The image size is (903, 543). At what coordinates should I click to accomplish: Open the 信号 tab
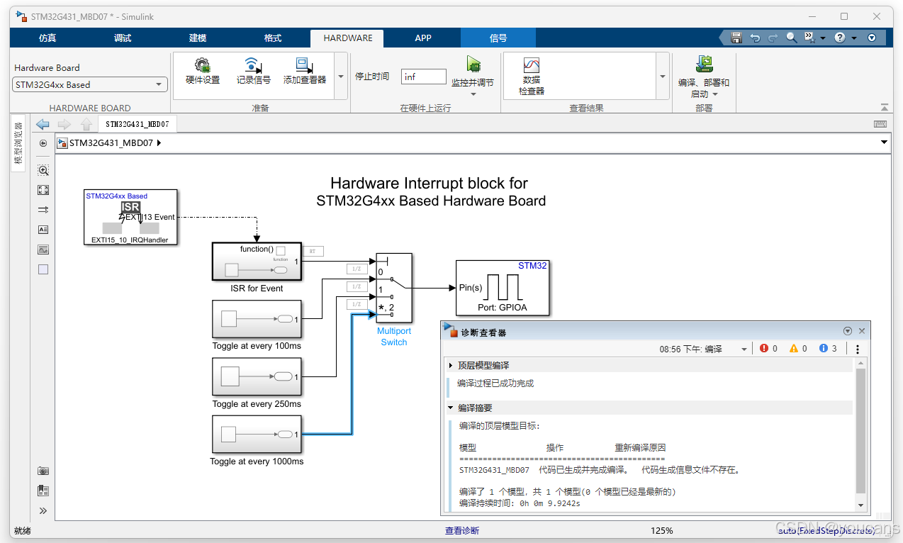click(x=498, y=38)
